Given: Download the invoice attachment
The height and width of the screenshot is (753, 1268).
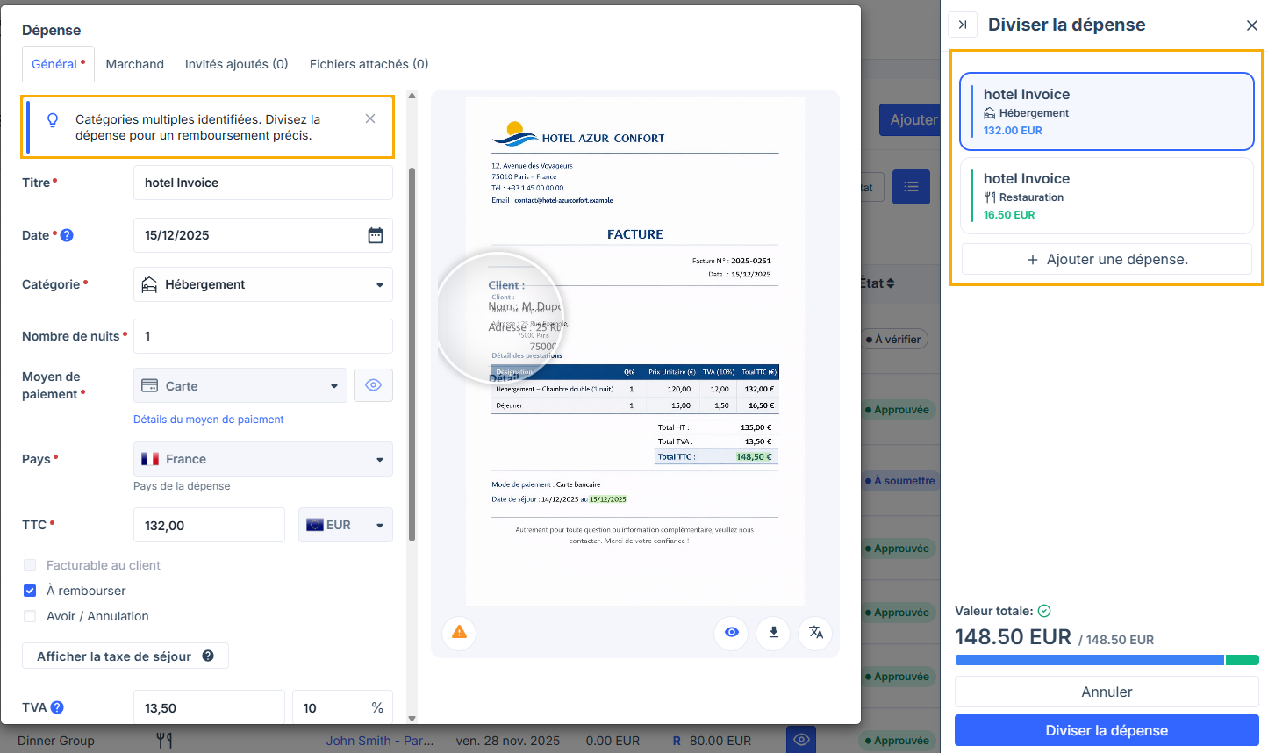Looking at the screenshot, I should 773,633.
